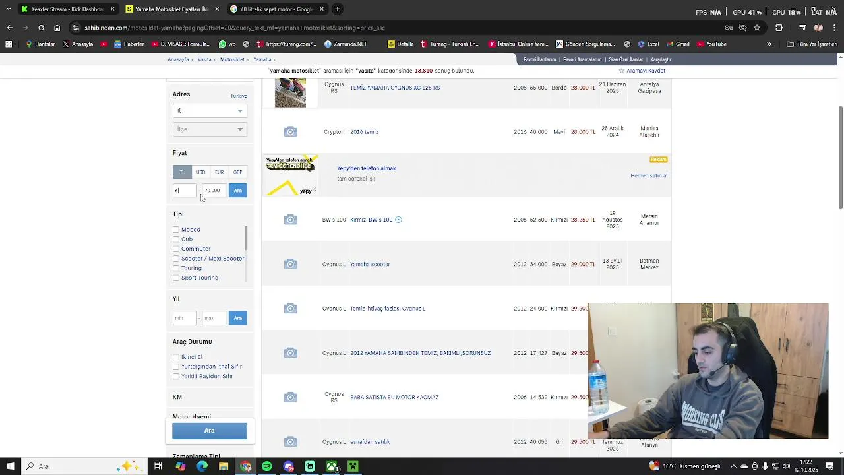Viewport: 844px width, 475px height.
Task: Check Yetkili Bayiden Sıfır checkbox
Action: tap(176, 377)
